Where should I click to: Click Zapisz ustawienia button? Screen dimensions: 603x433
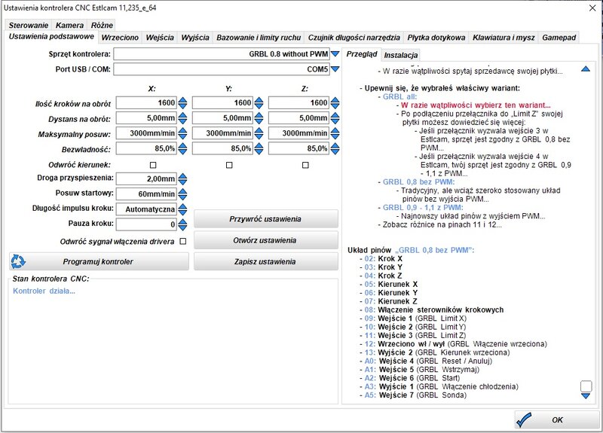point(266,261)
